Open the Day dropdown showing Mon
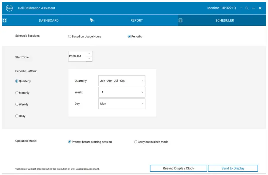Viewport: 268px width, 175px height. tap(122, 104)
